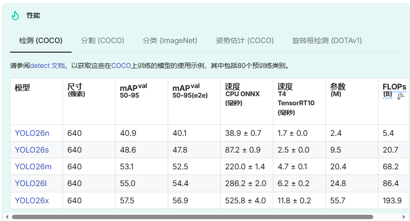
Task: Click the 286.2 ± 2.0 CPU speed cell
Action: (x=247, y=183)
